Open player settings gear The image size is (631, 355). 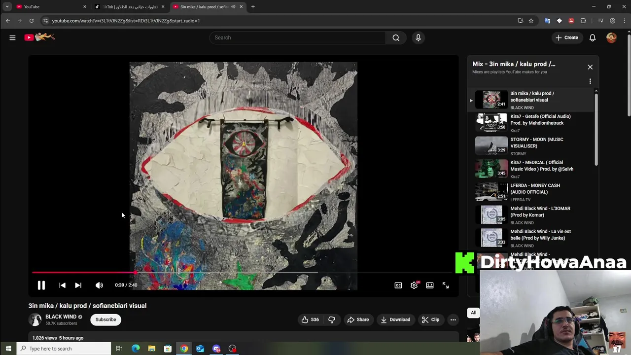(x=414, y=285)
